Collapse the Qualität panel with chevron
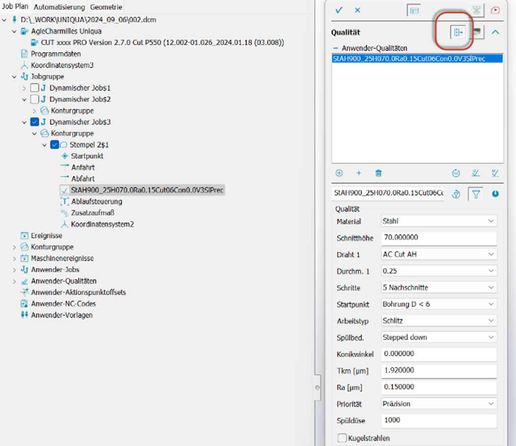This screenshot has width=516, height=446. pos(495,32)
